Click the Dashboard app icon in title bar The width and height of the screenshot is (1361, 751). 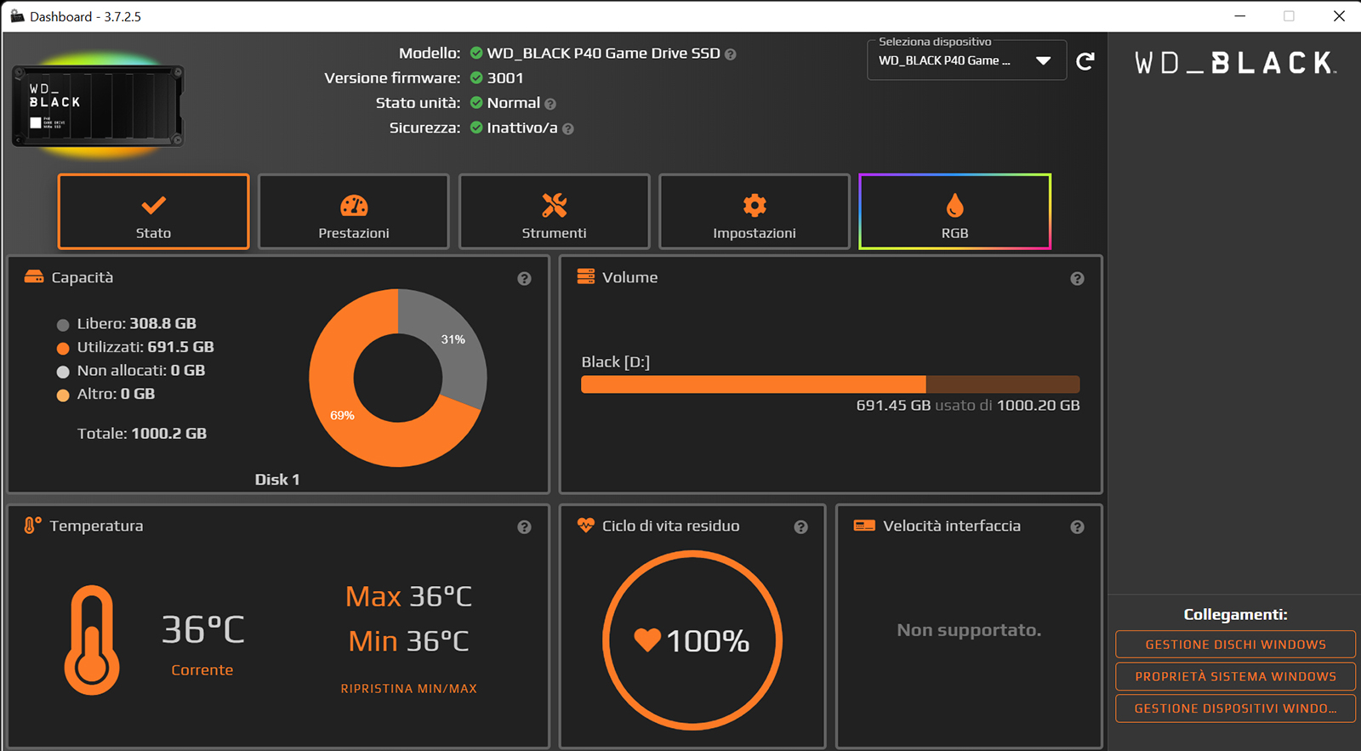[17, 16]
